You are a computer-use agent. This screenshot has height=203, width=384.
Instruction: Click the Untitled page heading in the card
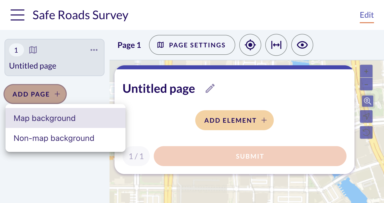pyautogui.click(x=159, y=89)
